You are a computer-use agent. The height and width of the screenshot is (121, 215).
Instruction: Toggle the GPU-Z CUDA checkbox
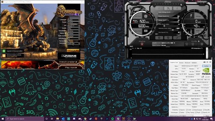187,110
